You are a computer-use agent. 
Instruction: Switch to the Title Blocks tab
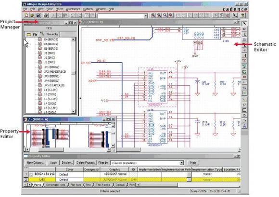[x=103, y=185]
